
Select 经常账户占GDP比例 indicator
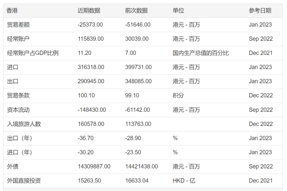click(x=33, y=53)
